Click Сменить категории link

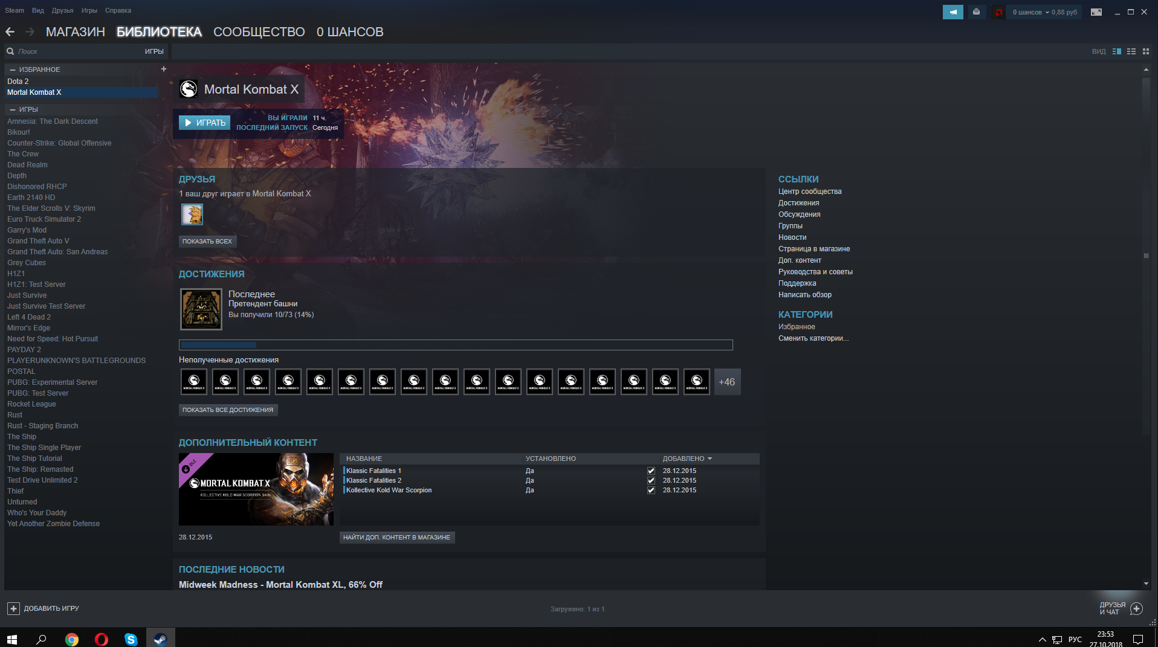(x=814, y=338)
